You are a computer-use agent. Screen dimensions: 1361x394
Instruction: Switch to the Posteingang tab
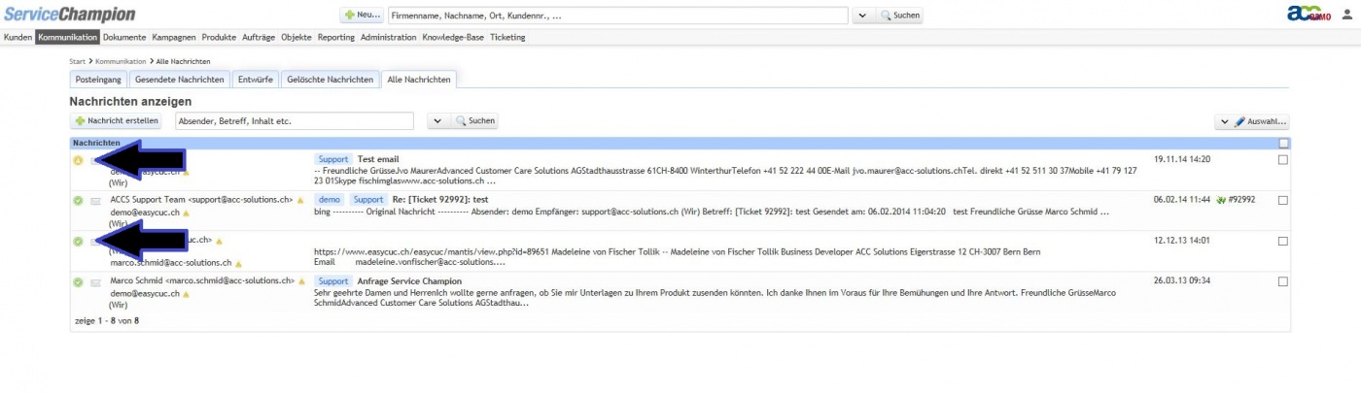98,80
